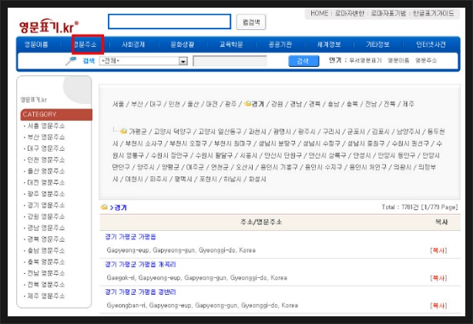Open the 전체 search category dropdown
Viewport: 473px width, 324px height.
(x=183, y=61)
